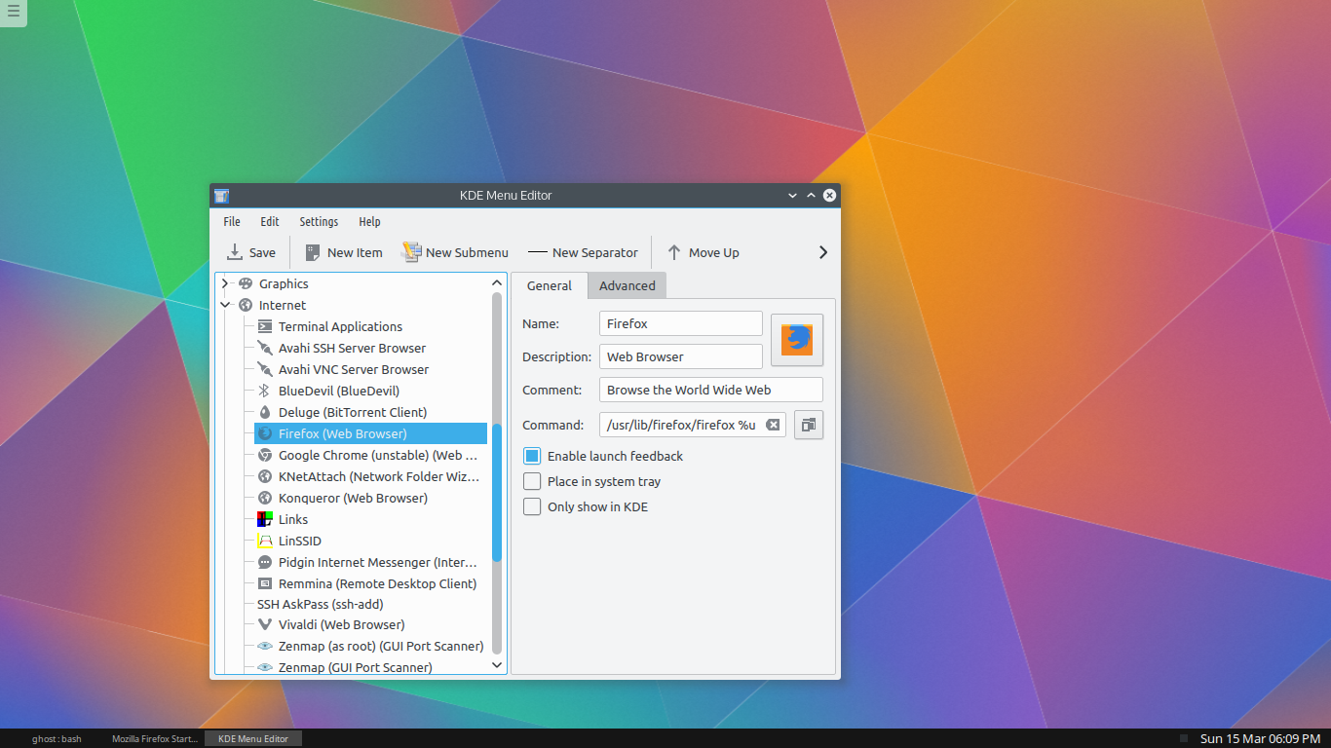Click the Internet category globe icon

pyautogui.click(x=245, y=305)
